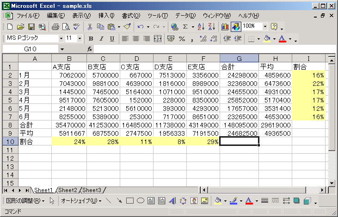Open the zoom percentage dropdown
Viewport: 338px width, 217px height.
click(265, 27)
